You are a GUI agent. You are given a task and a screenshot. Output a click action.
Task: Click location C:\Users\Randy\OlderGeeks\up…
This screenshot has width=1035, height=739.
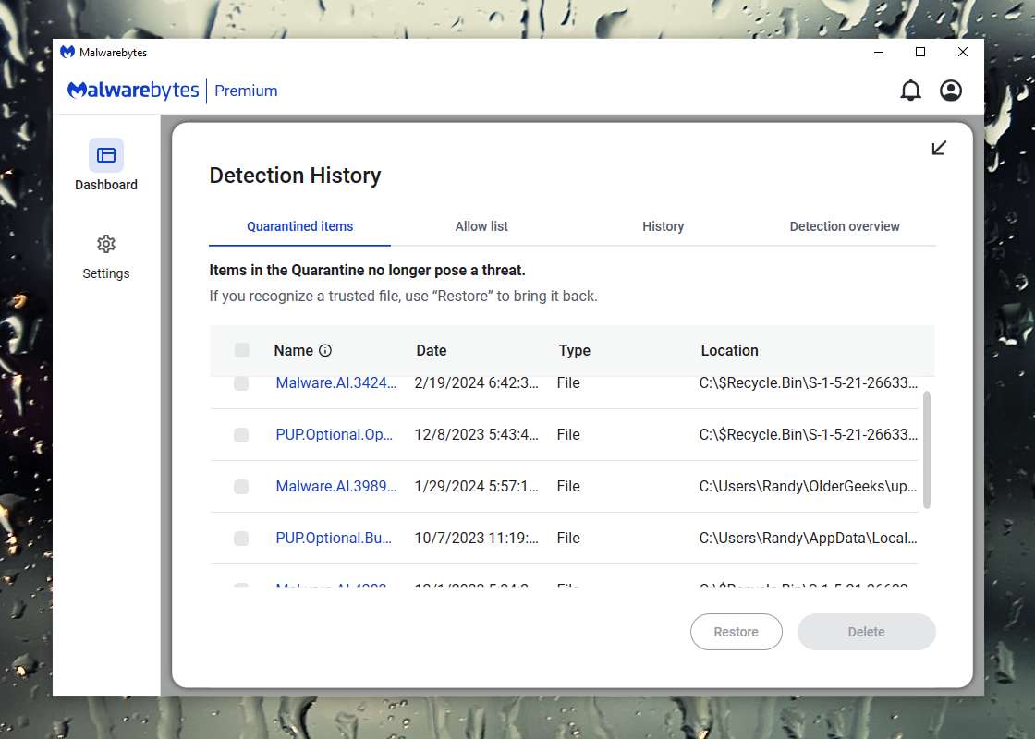click(808, 486)
